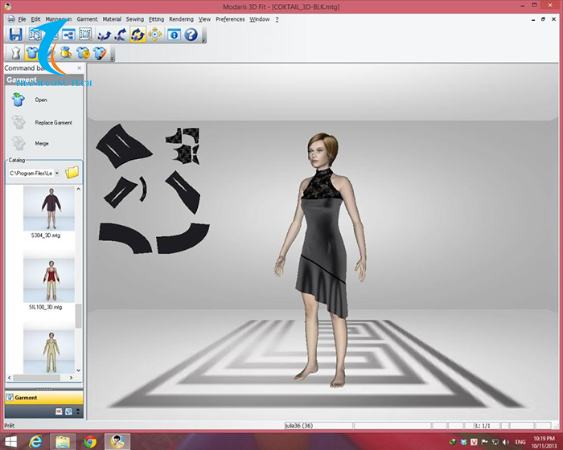Viewport: 563px width, 450px height.
Task: Click Replace Garment command
Action: (53, 123)
